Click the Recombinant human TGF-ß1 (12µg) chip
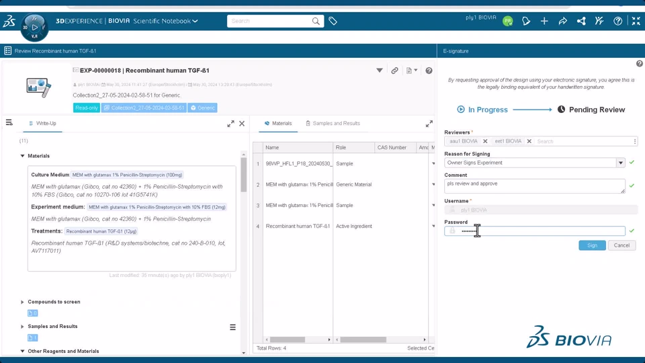Viewport: 645px width, 363px height. tap(101, 231)
